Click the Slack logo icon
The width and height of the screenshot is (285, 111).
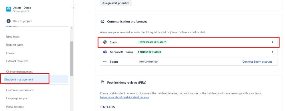[x=105, y=42]
